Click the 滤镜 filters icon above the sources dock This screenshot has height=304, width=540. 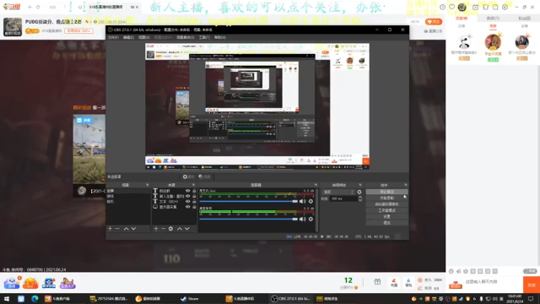click(204, 176)
